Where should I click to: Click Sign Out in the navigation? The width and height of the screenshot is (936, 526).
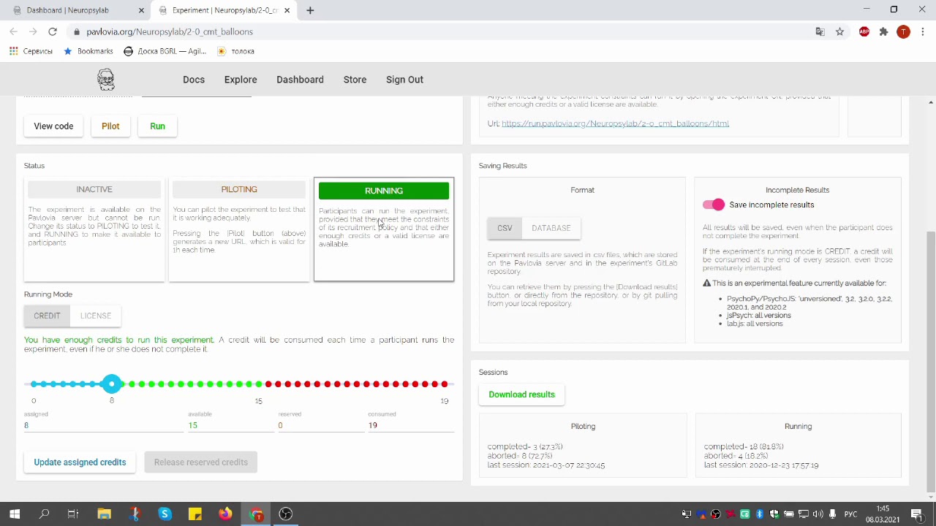[404, 80]
